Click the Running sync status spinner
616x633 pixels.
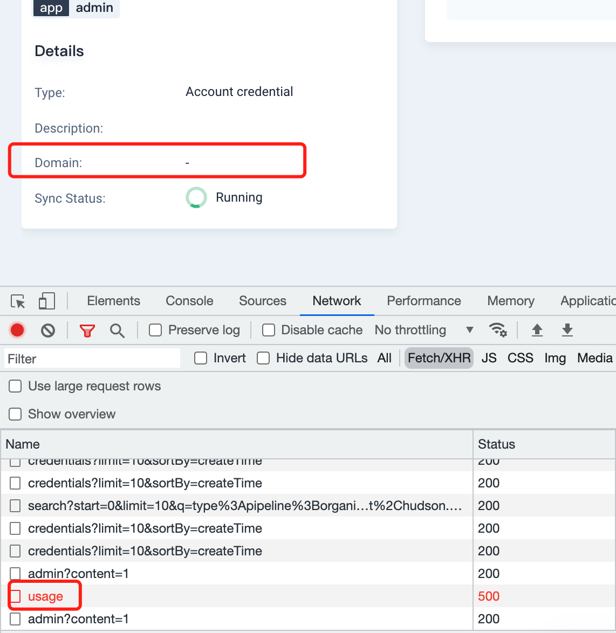tap(196, 197)
